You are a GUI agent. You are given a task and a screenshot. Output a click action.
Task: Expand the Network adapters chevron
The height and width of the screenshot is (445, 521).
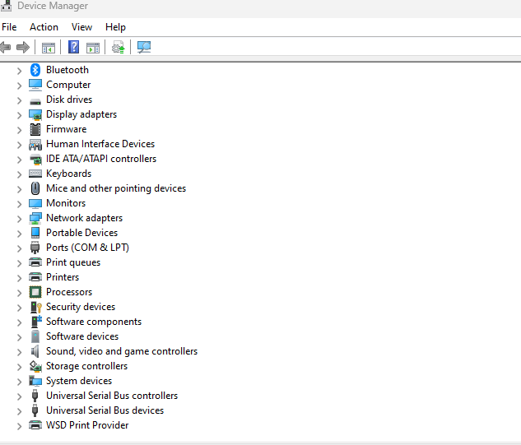point(19,218)
